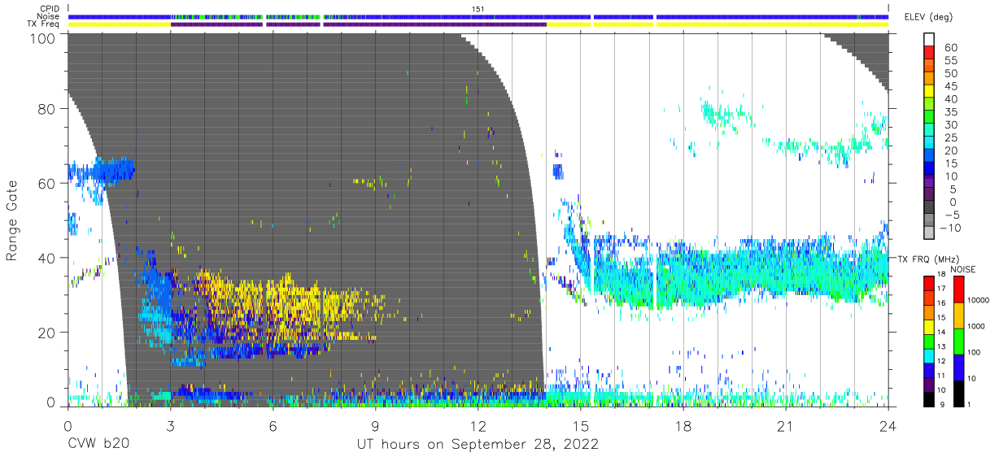
Task: Click the 25 label on ELEV colorbar
Action: (x=951, y=138)
